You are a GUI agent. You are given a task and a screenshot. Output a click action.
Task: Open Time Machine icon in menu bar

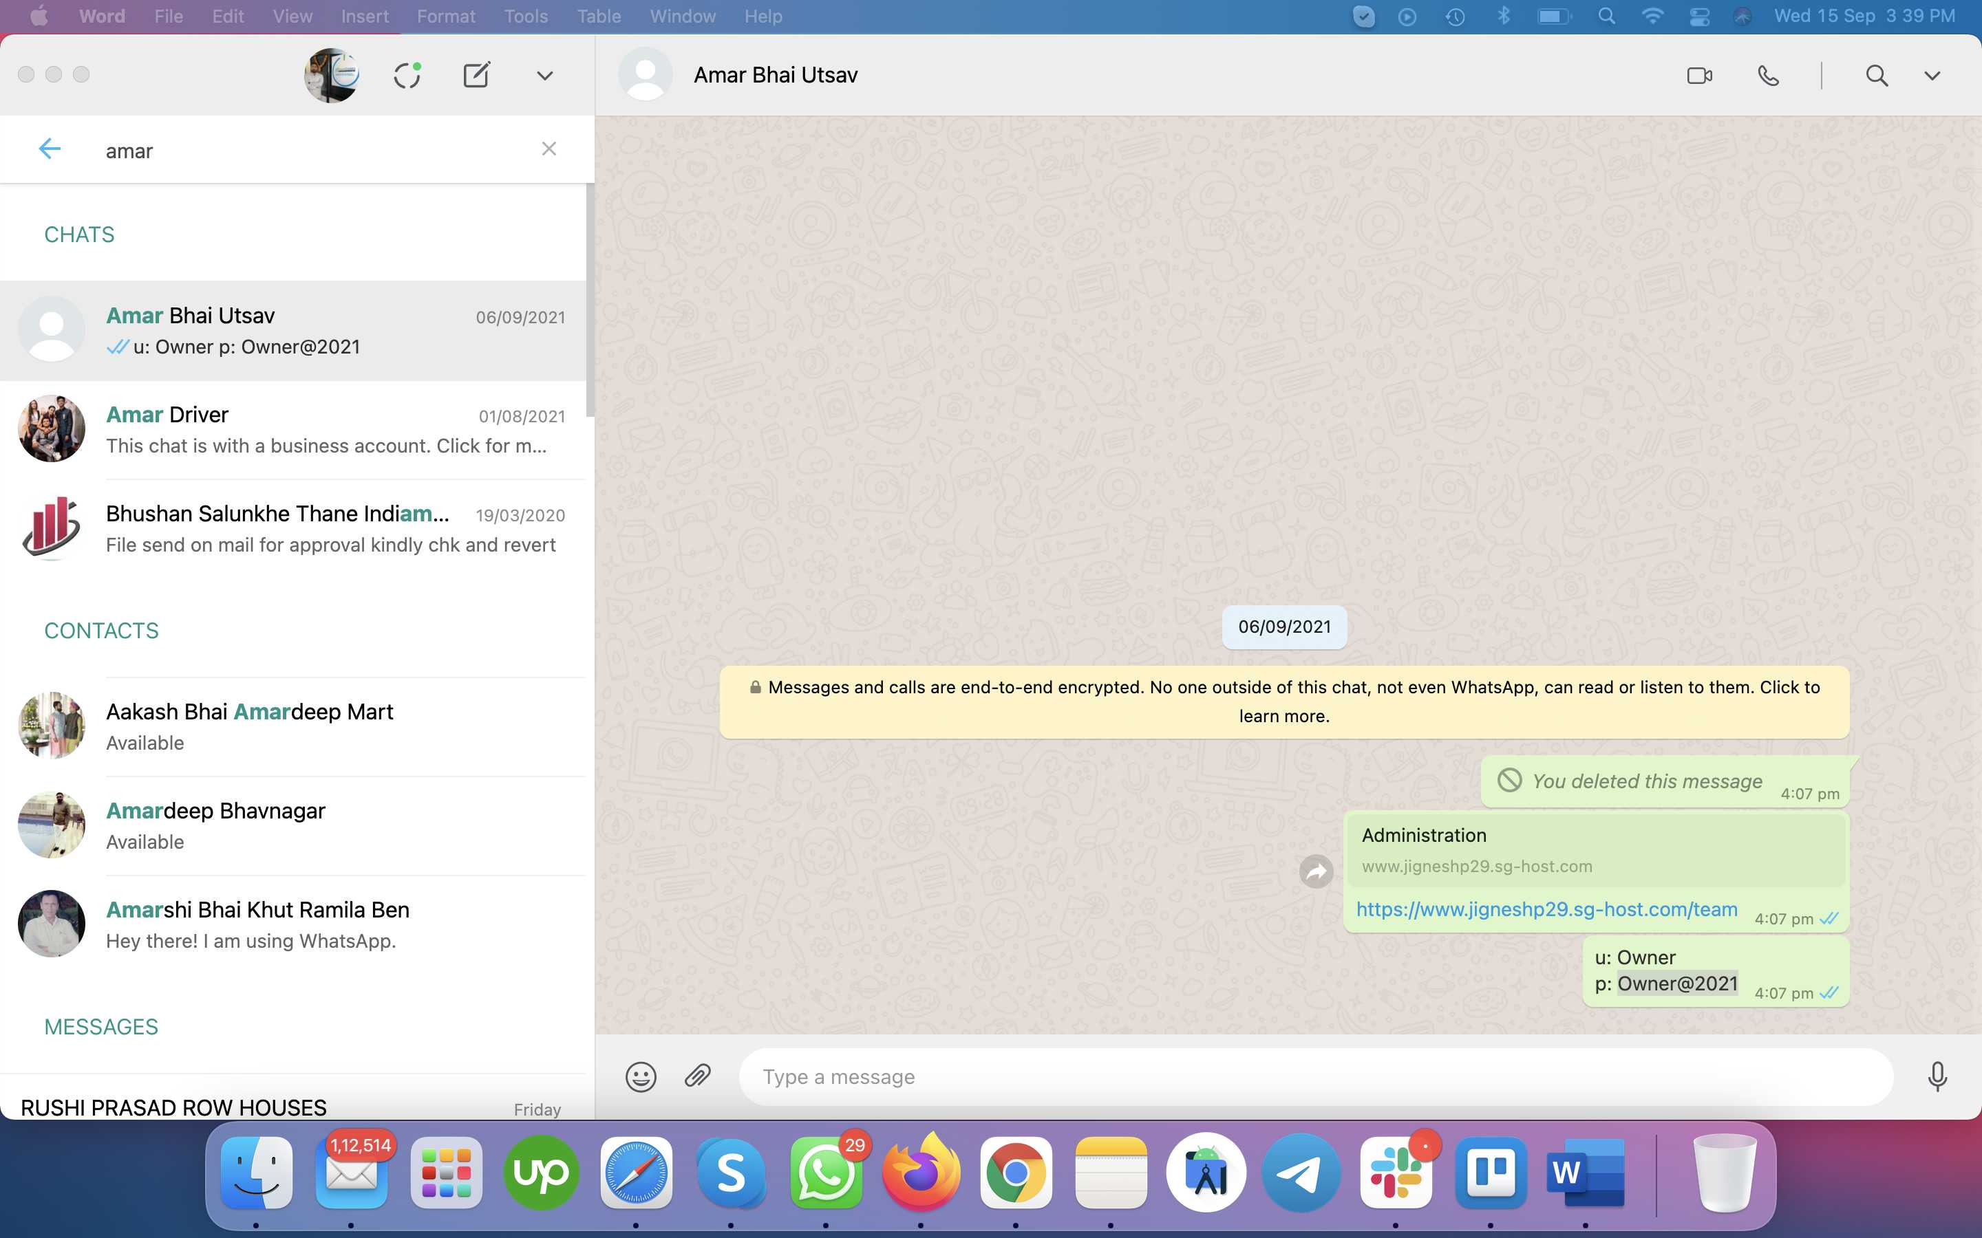tap(1455, 17)
